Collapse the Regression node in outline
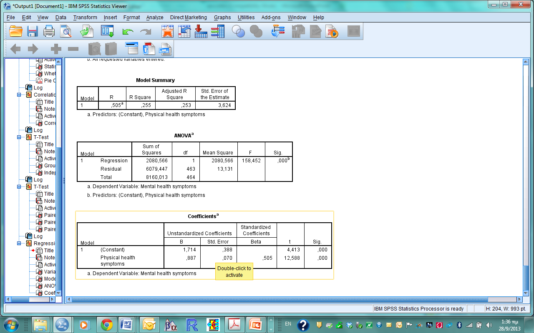Screen dimensions: 534x333 19,244
